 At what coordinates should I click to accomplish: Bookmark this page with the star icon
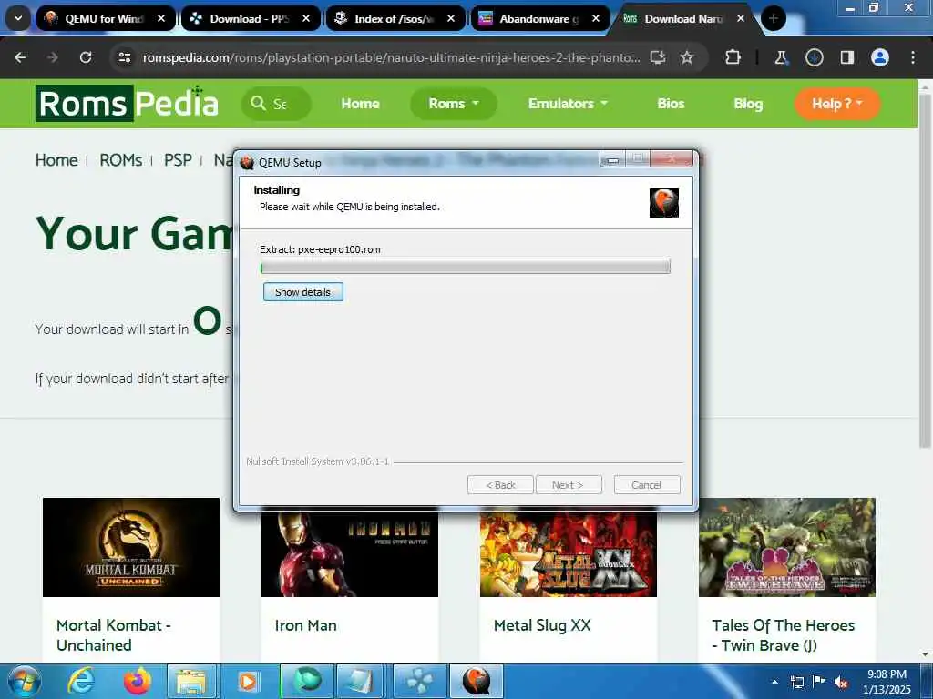coord(687,57)
